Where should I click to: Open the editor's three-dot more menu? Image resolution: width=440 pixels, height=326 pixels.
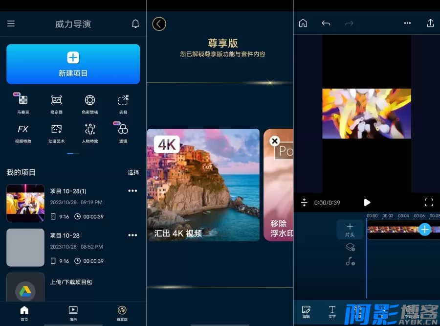407,23
